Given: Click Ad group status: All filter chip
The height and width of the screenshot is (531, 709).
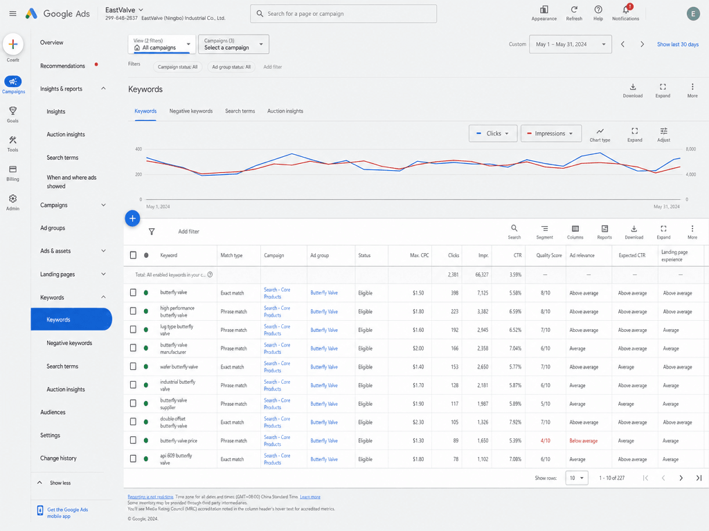Looking at the screenshot, I should coord(231,67).
